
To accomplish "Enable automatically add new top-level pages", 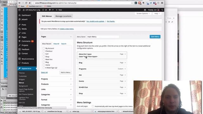I will coord(93,106).
